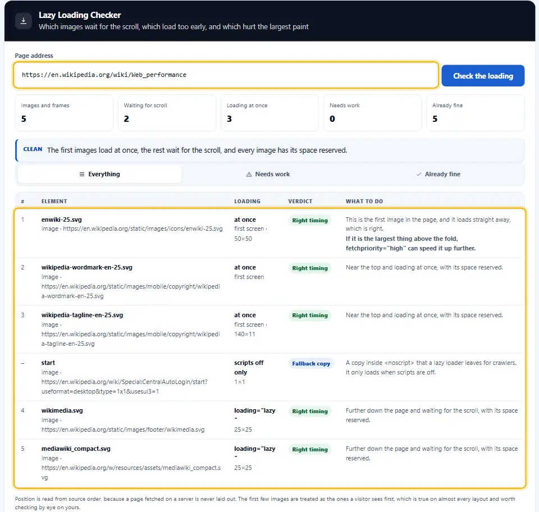The height and width of the screenshot is (512, 539).
Task: Click the 140×11 size value in the tagline row
Action: click(245, 334)
